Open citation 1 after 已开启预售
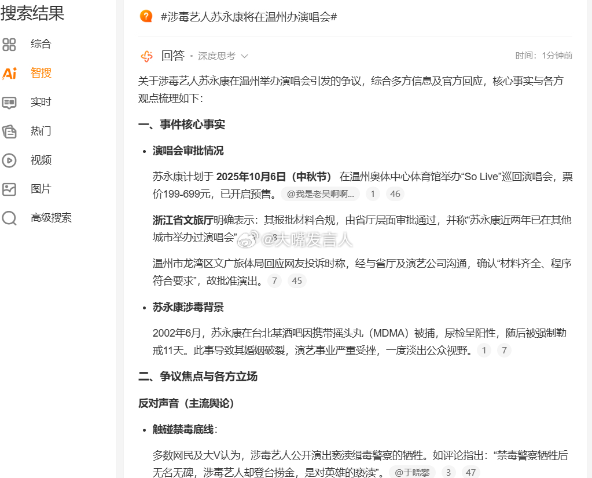 click(373, 194)
